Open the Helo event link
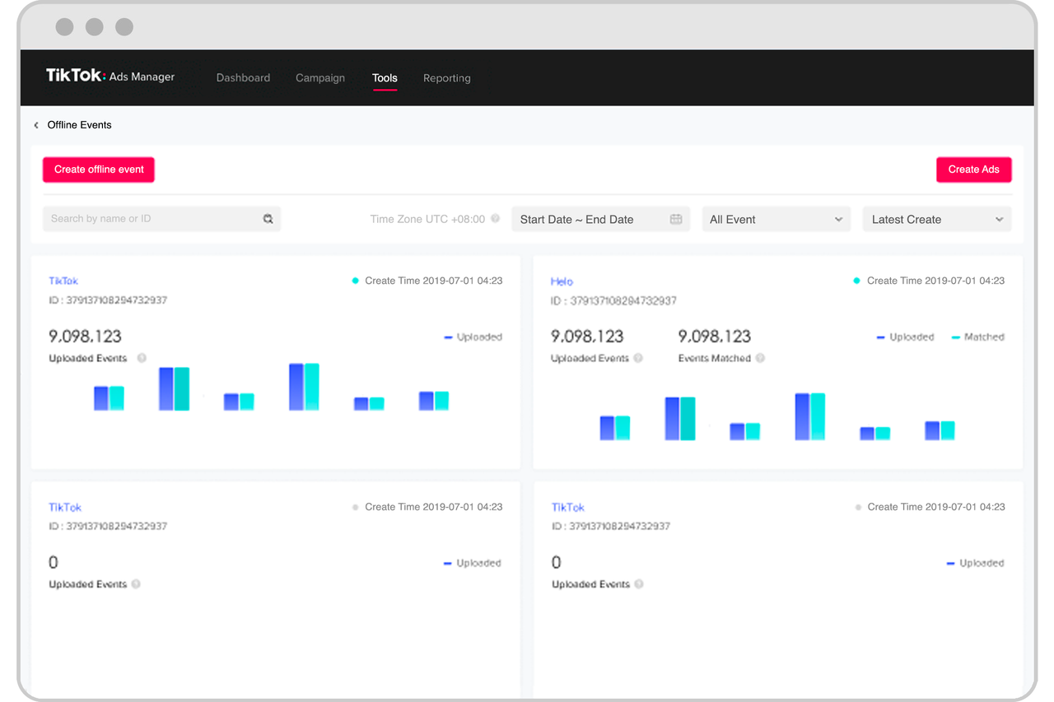The width and height of the screenshot is (1054, 702). (x=562, y=281)
